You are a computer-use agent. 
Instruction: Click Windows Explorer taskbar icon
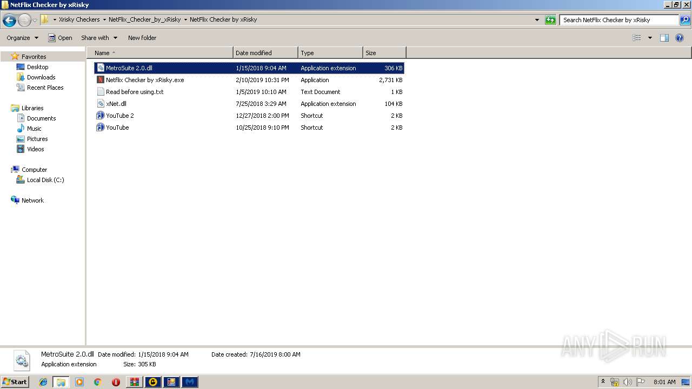tap(61, 382)
